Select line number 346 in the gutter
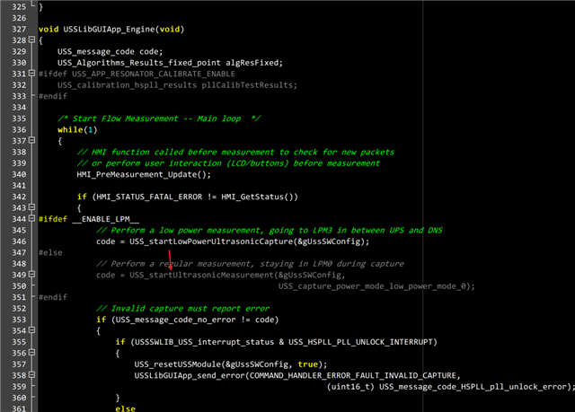 point(19,241)
